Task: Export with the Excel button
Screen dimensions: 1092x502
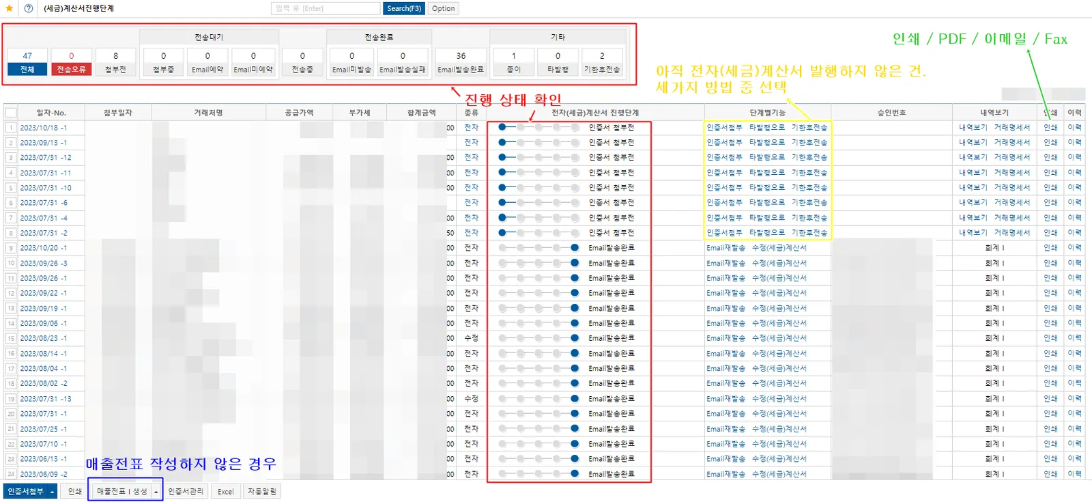Action: [225, 492]
